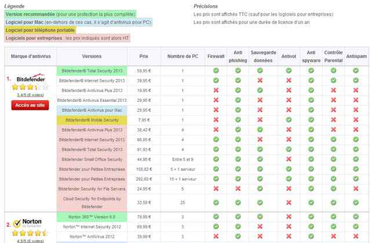
Task: Click the Bitdefender logo
Action: coord(31,78)
